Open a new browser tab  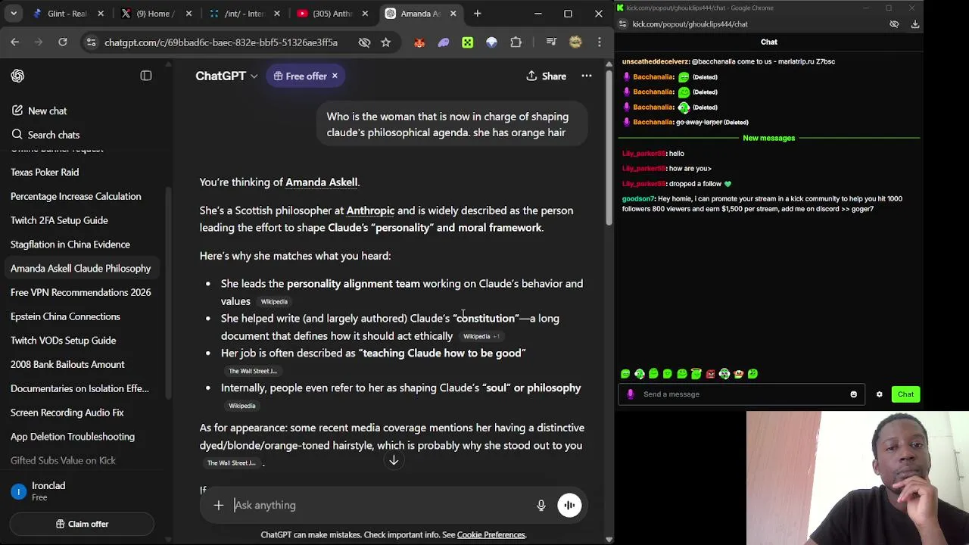[477, 14]
